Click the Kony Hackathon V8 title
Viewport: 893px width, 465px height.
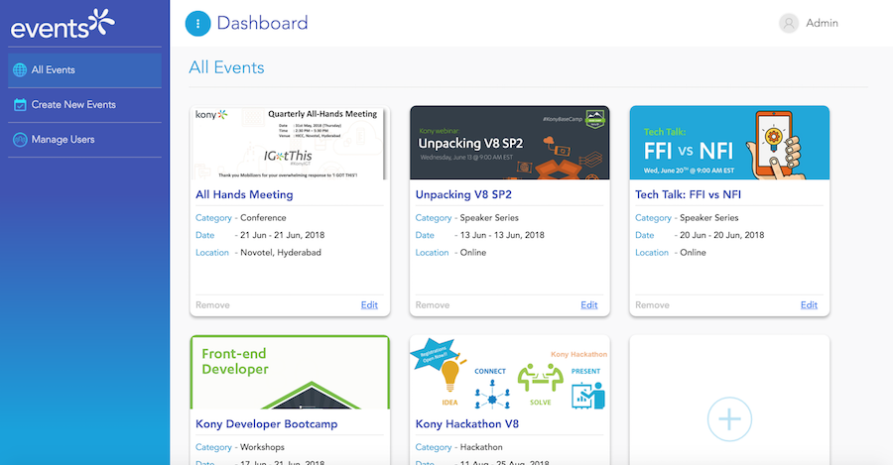[x=467, y=424]
